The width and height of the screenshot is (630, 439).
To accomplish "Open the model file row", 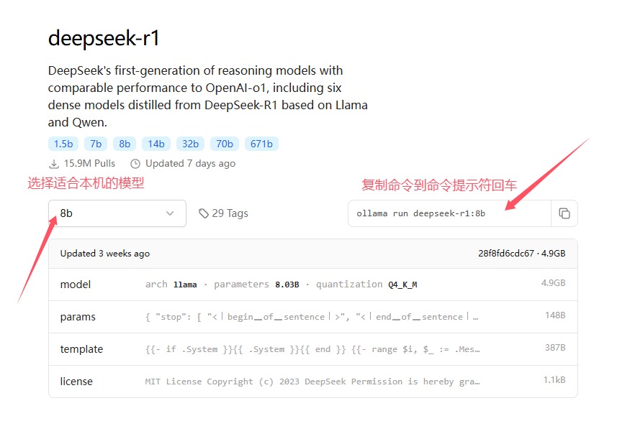I will point(312,285).
